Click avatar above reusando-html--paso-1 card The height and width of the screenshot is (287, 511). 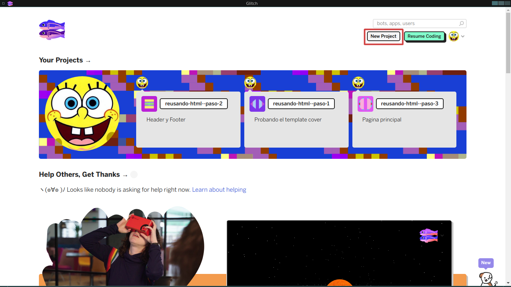tap(250, 82)
